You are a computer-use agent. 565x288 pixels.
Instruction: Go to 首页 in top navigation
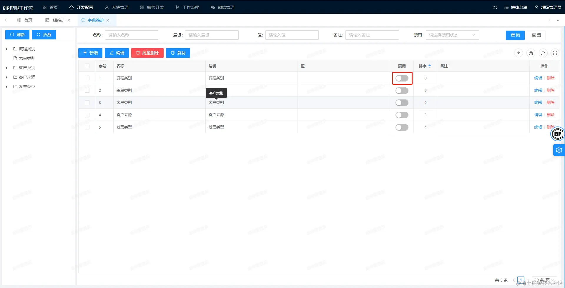[x=50, y=7]
